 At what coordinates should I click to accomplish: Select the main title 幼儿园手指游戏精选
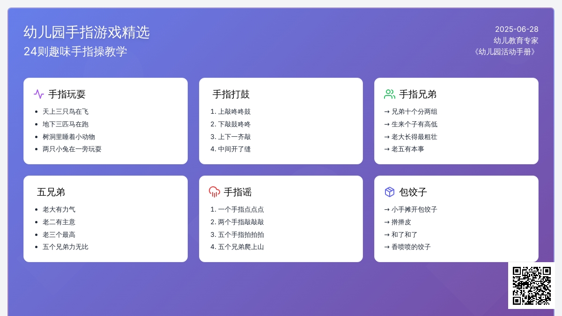(x=87, y=32)
